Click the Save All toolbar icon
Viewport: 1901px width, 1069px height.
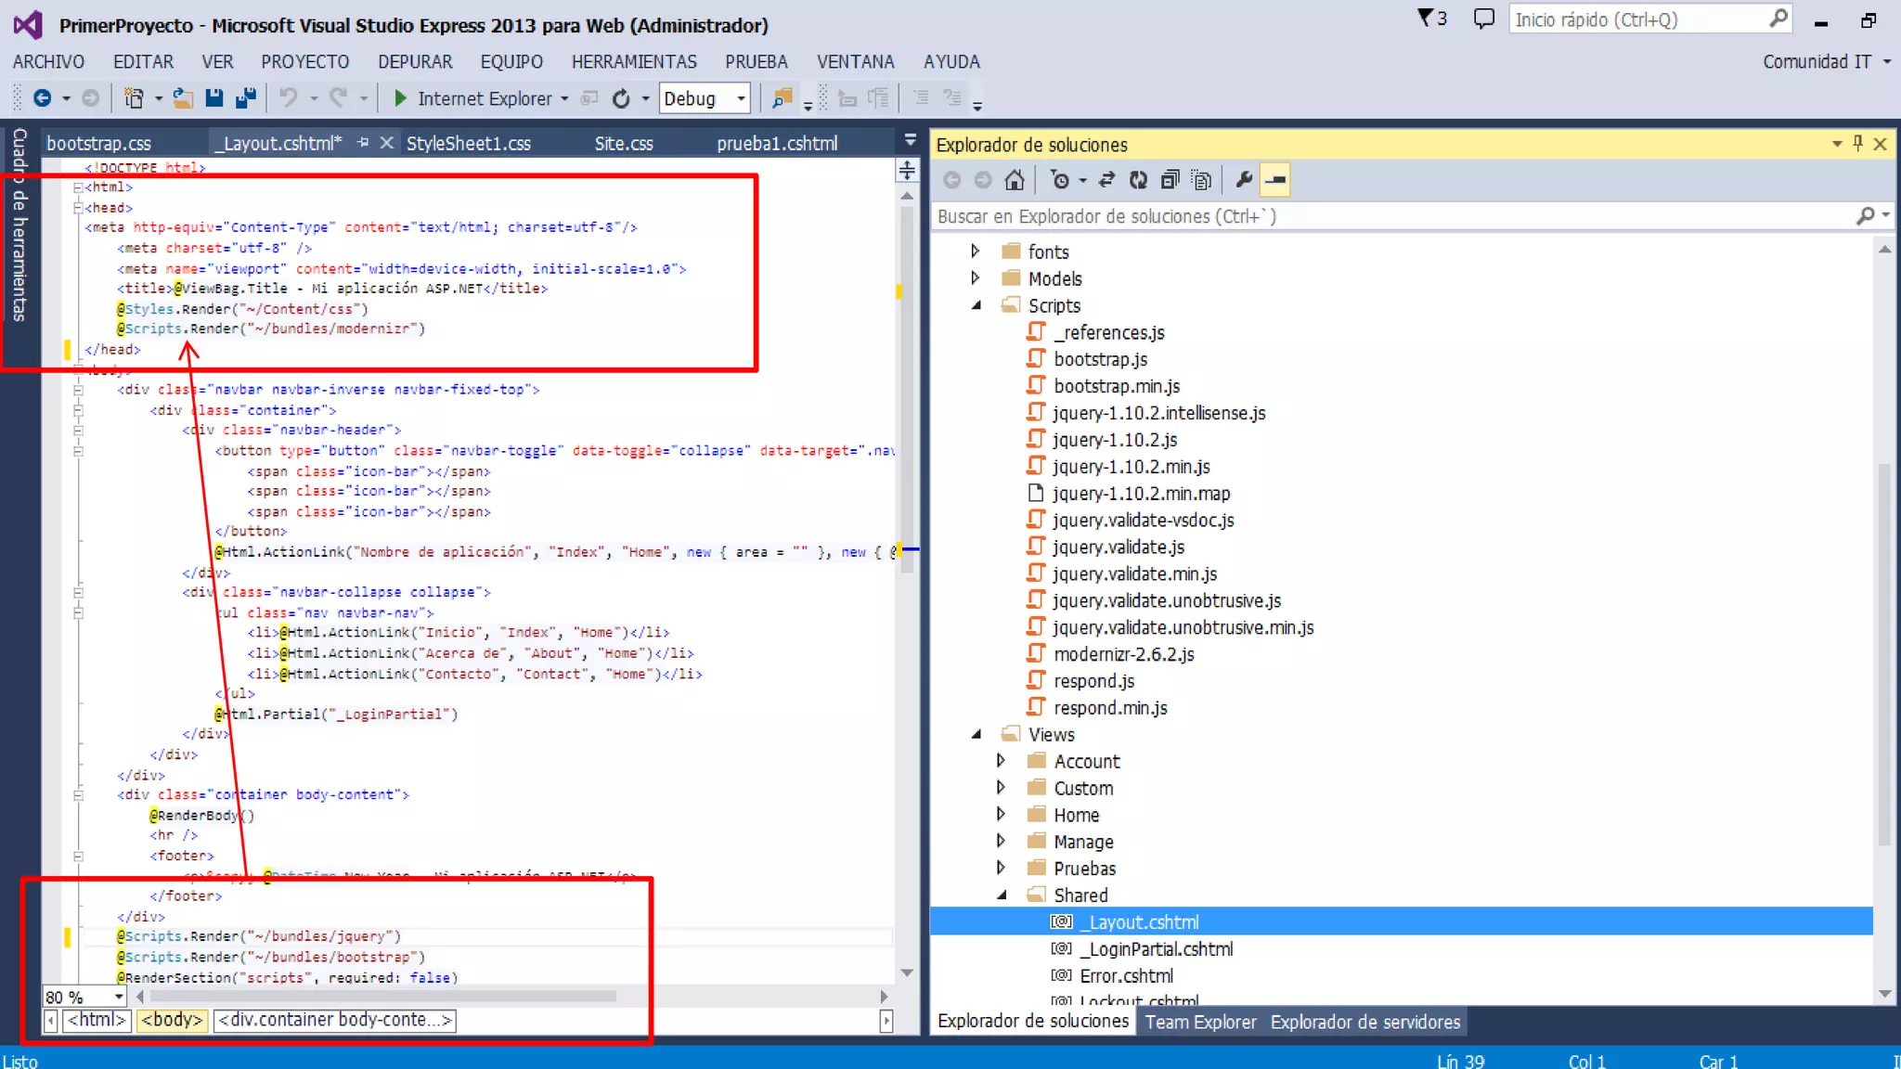click(x=246, y=98)
